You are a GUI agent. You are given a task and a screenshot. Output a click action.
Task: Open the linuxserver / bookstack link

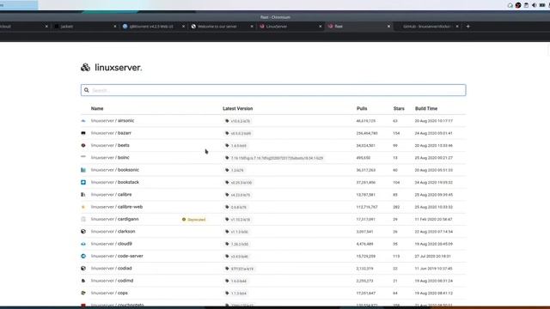click(x=115, y=182)
